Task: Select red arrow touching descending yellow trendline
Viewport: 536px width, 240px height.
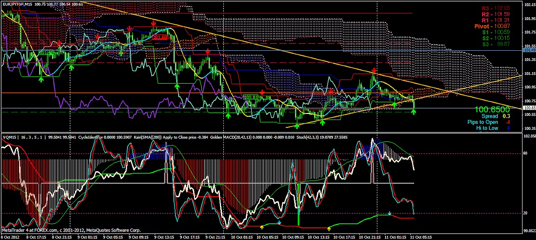Action: [x=374, y=71]
